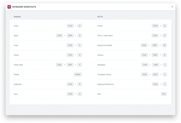Click the P key badge in Show / Hide Panel row
181x123 pixels.
point(165,35)
